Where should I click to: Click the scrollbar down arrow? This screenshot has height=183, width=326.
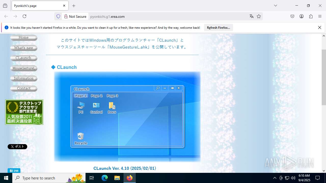324,171
